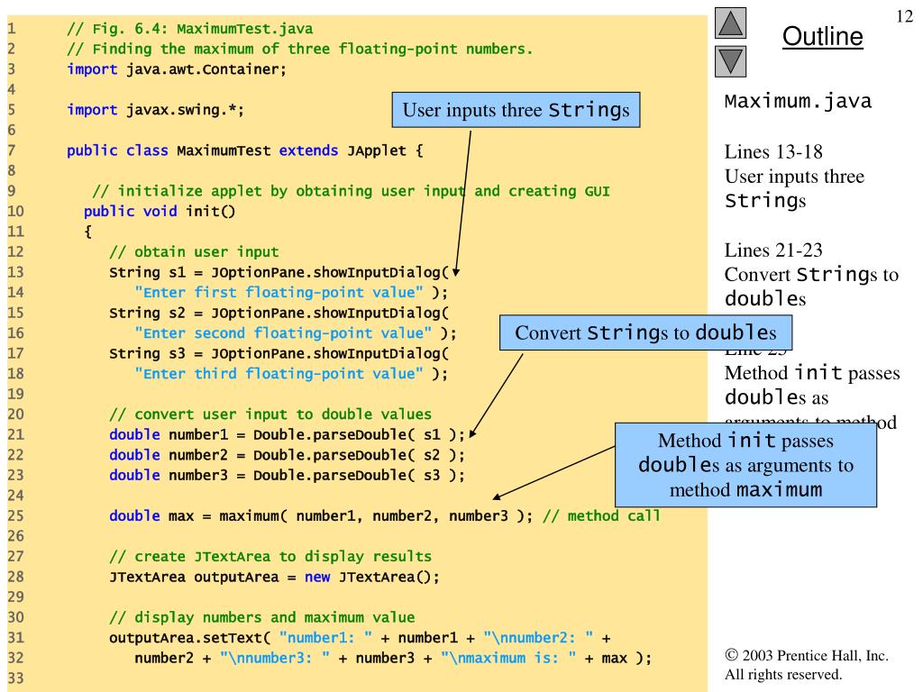Click the 'Lines 13-18' outline text
Image resolution: width=923 pixels, height=692 pixels.
point(772,151)
